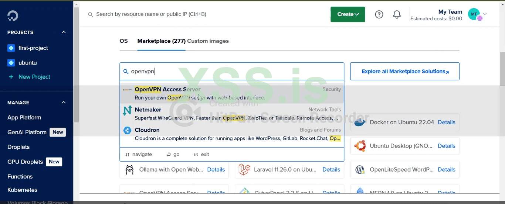Viewport: 505px width, 204px height.
Task: Open the first-project project icon
Action: [x=11, y=48]
